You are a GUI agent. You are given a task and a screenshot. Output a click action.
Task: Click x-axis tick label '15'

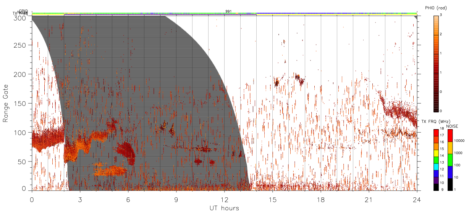coord(272,200)
